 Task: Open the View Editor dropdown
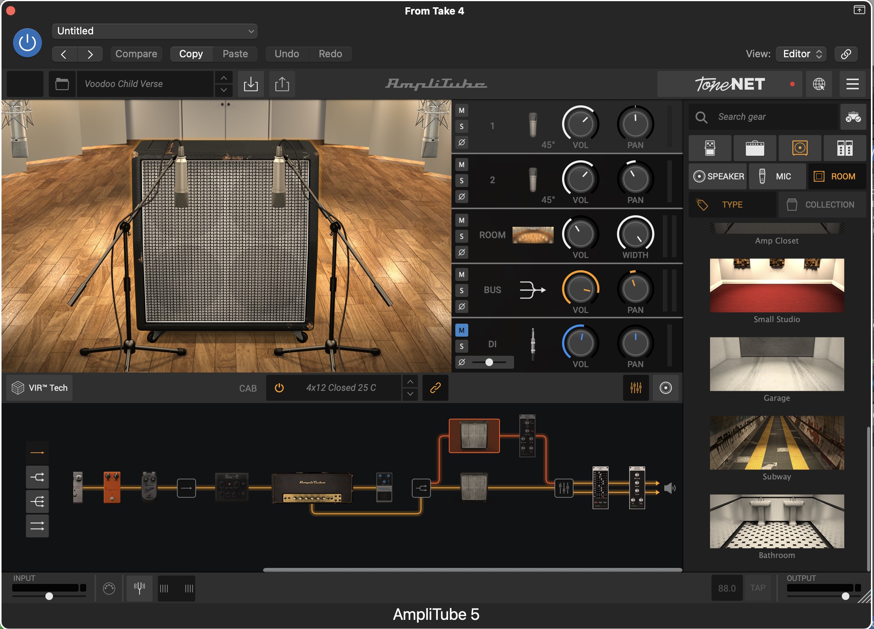[x=802, y=54]
